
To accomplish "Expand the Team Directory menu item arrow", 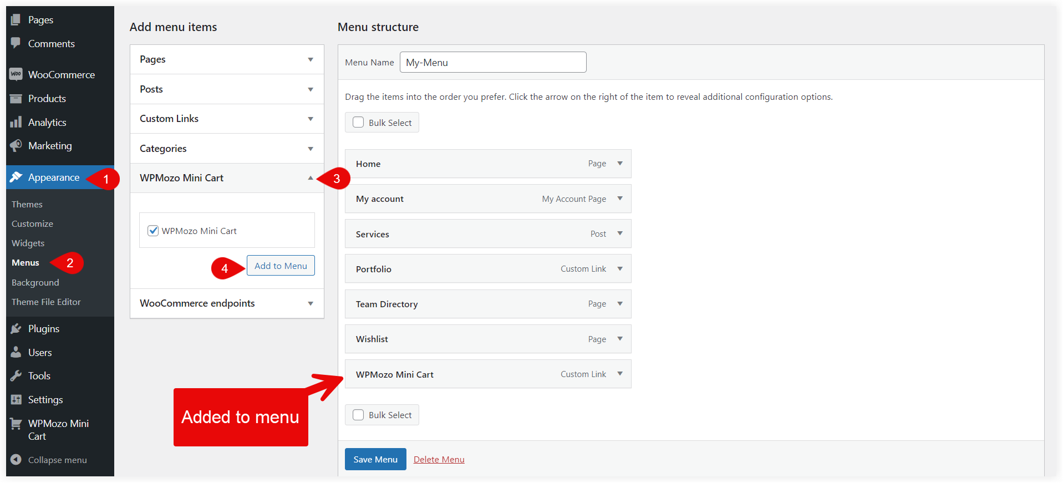I will tap(620, 304).
